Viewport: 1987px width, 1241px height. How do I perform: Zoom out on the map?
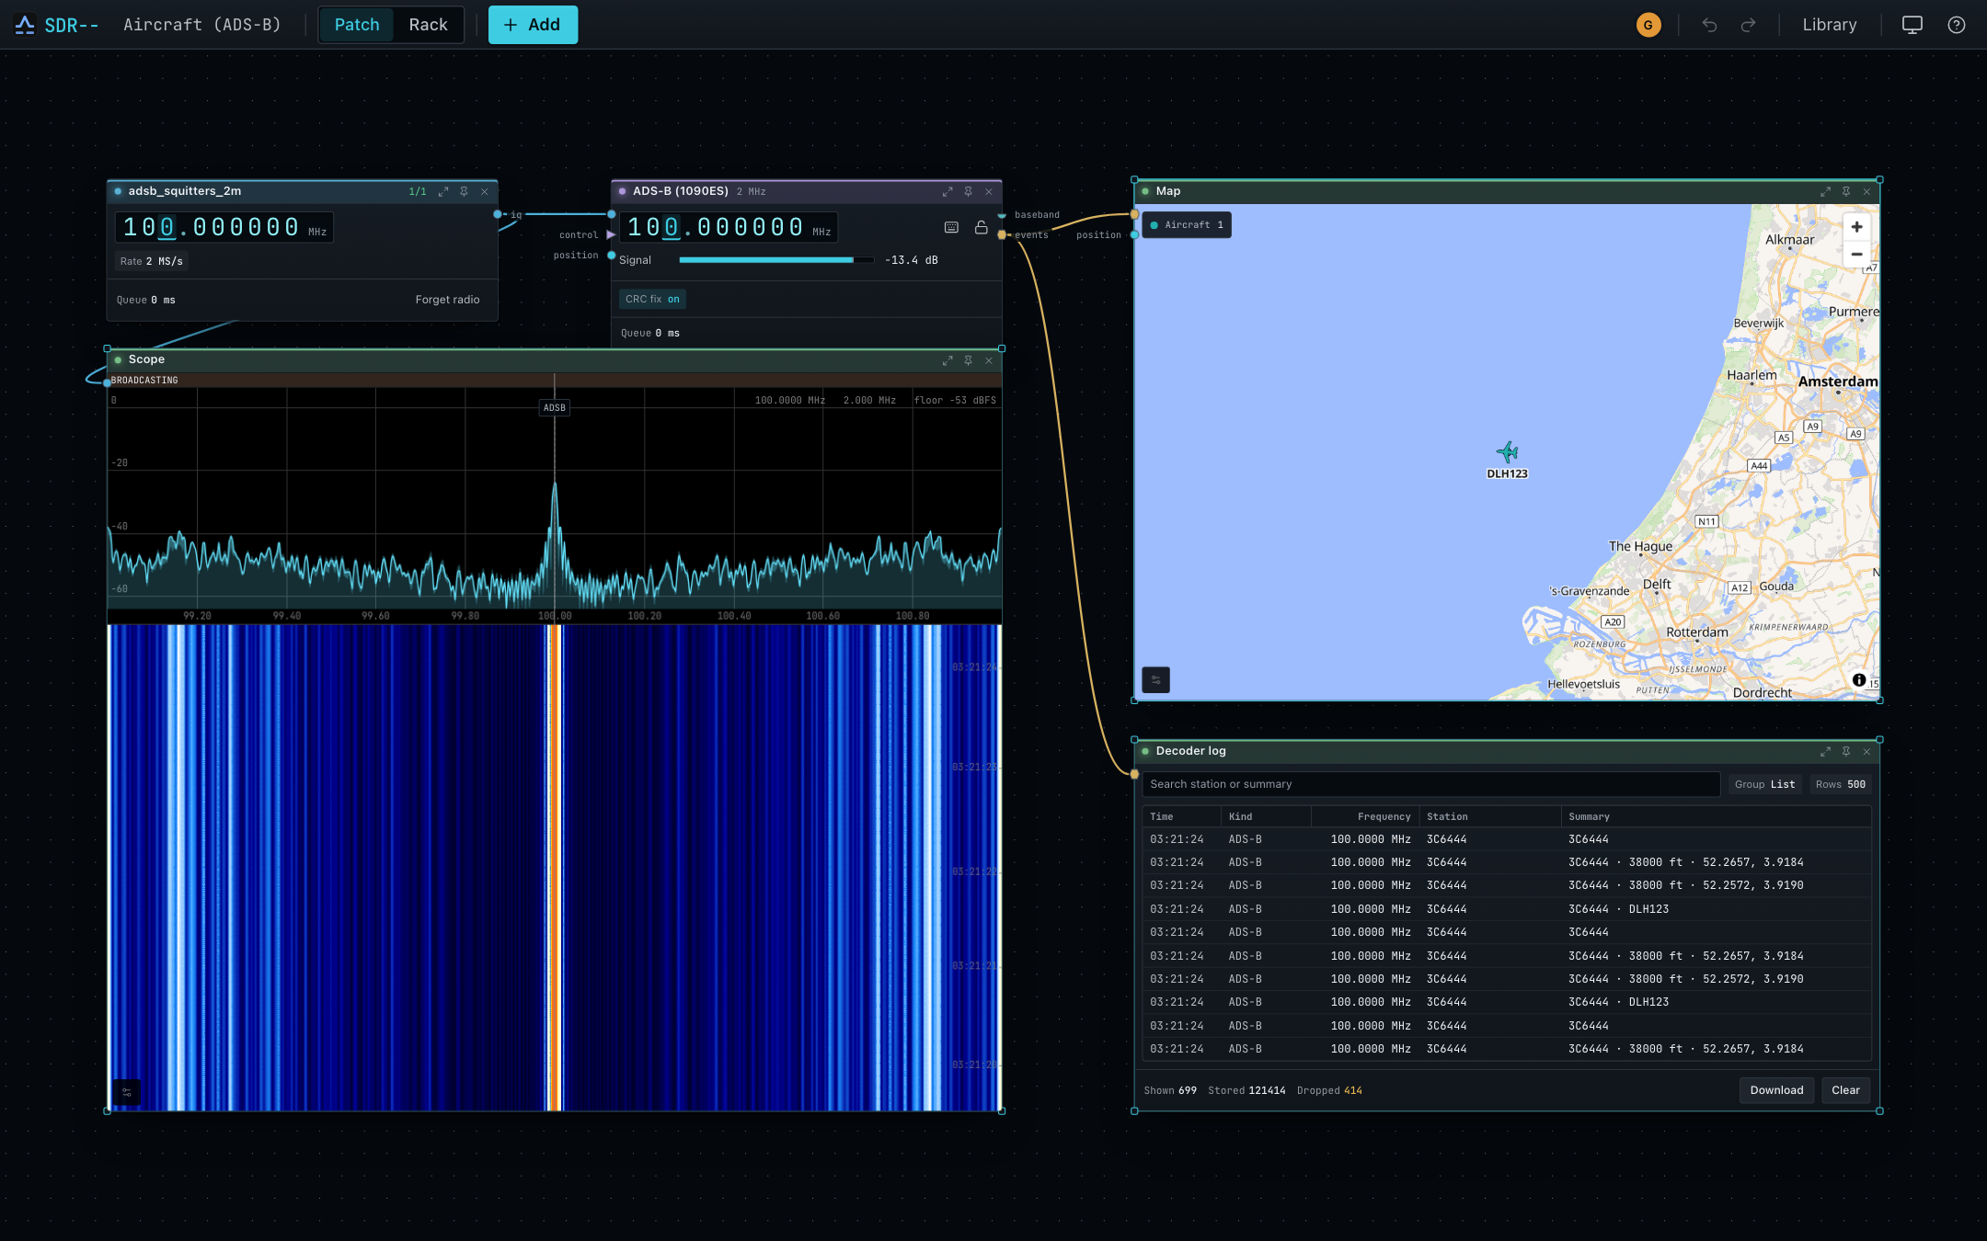(1856, 254)
